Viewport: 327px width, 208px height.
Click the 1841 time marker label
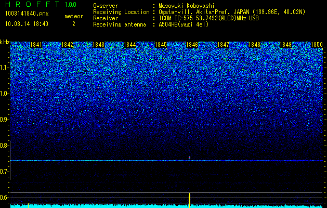pos(36,45)
